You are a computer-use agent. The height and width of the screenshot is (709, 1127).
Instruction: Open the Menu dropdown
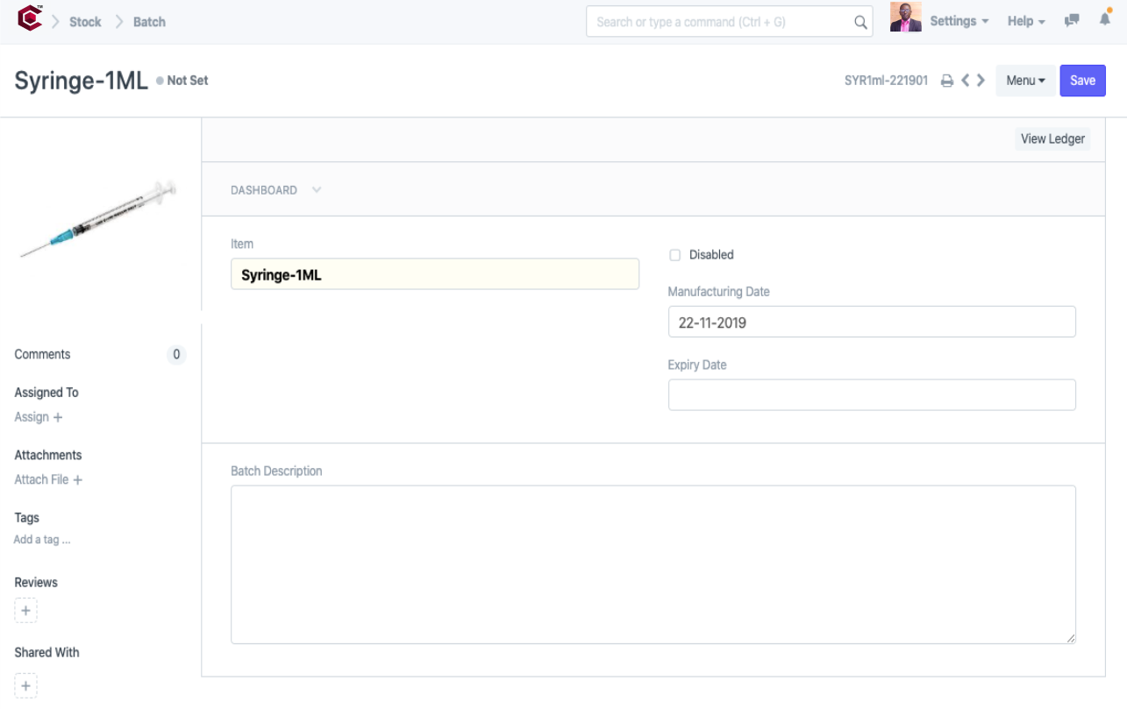click(1024, 81)
